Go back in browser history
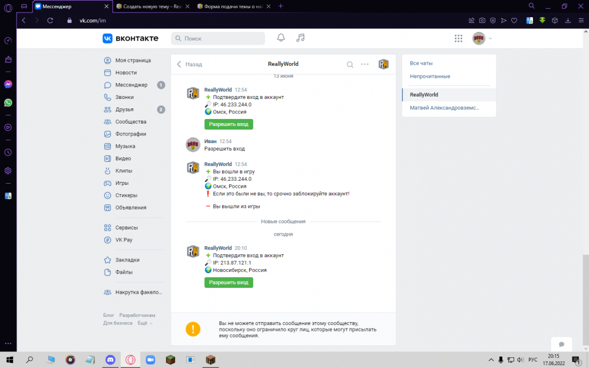 coord(24,21)
